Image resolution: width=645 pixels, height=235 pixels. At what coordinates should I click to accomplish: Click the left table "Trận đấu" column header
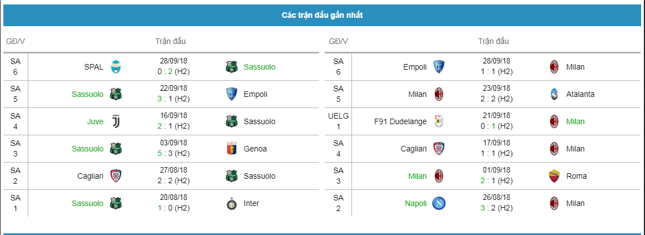[170, 41]
